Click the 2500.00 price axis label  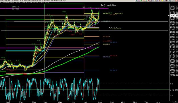click(174, 7)
